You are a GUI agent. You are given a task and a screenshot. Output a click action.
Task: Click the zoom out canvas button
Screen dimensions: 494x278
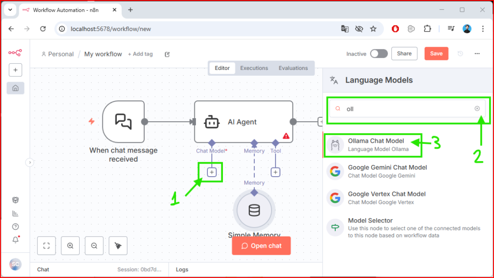pyautogui.click(x=94, y=246)
